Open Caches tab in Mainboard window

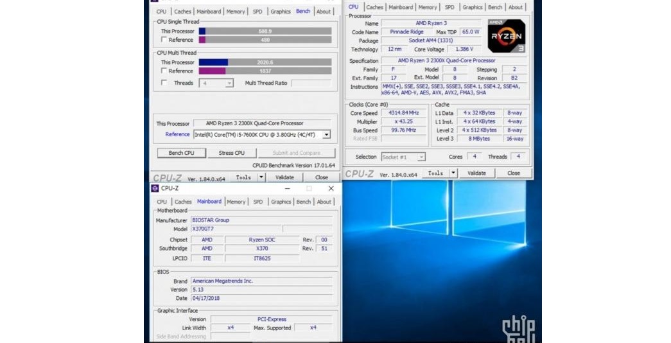[183, 202]
